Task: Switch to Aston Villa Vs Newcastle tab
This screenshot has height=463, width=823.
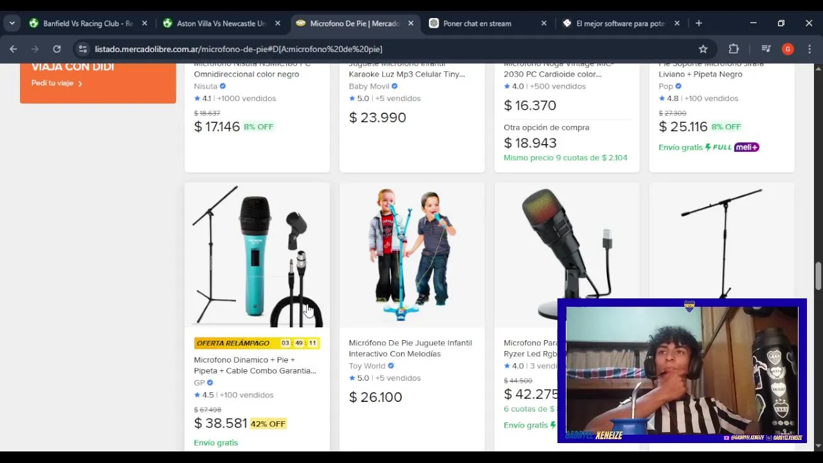Action: (x=221, y=23)
